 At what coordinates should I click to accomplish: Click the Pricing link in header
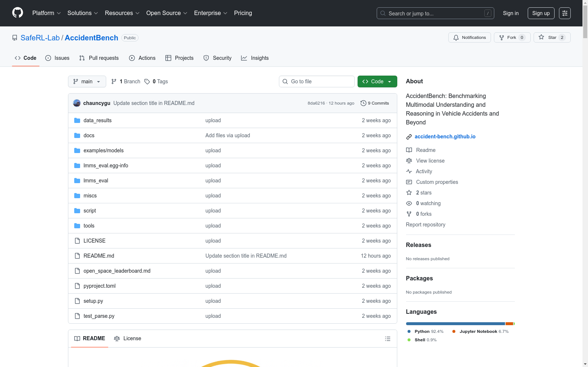click(243, 13)
